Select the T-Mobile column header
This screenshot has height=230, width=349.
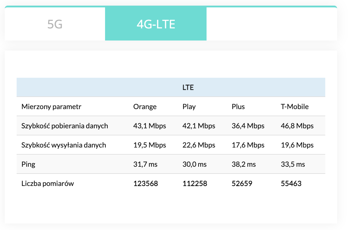pos(295,107)
